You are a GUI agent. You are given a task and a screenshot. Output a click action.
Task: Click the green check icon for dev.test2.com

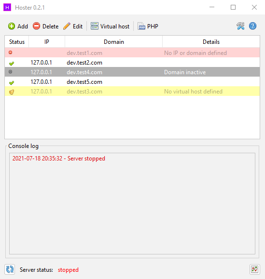tap(12, 63)
